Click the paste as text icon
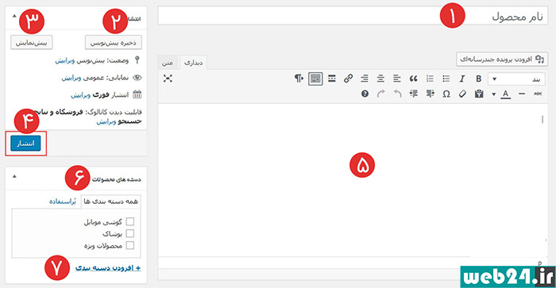The width and height of the screenshot is (556, 288). tap(479, 94)
